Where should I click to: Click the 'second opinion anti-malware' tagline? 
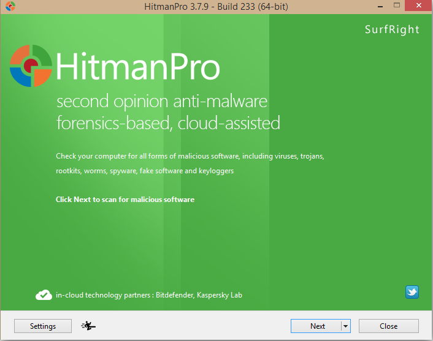pyautogui.click(x=162, y=102)
